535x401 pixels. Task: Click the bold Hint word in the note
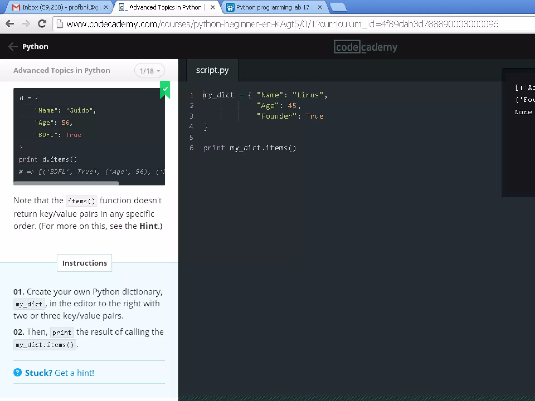click(148, 226)
